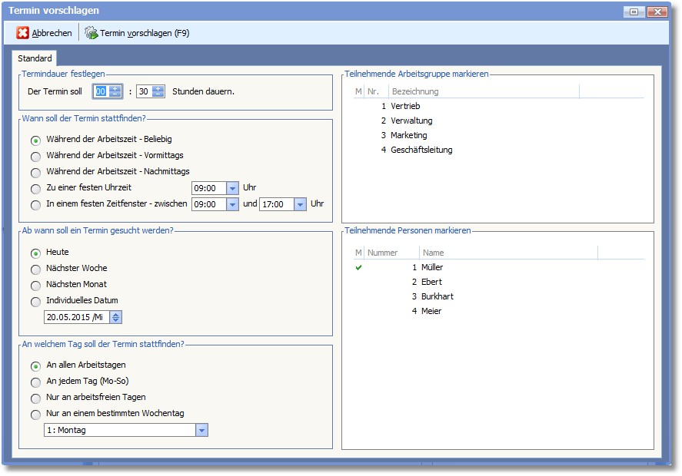This screenshot has height=476, width=682.
Task: Click the Termin vorschlagen gear icon
Action: [x=91, y=33]
